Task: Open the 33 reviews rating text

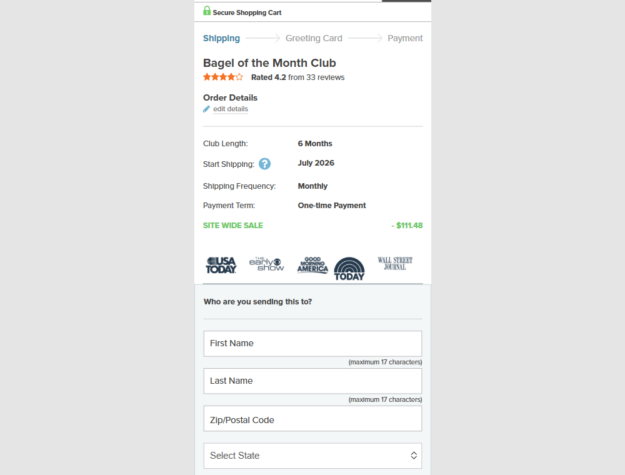Action: 297,77
